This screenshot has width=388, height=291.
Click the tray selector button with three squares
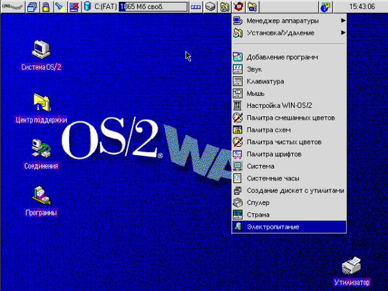point(195,7)
